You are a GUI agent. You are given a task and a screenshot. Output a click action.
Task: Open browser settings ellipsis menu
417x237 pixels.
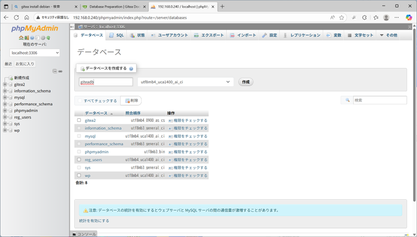pyautogui.click(x=397, y=17)
